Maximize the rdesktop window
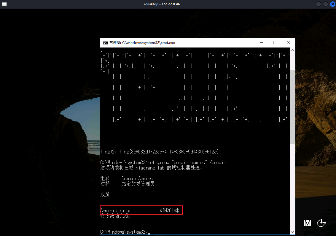Screen dimensions: 336x236 325,4
